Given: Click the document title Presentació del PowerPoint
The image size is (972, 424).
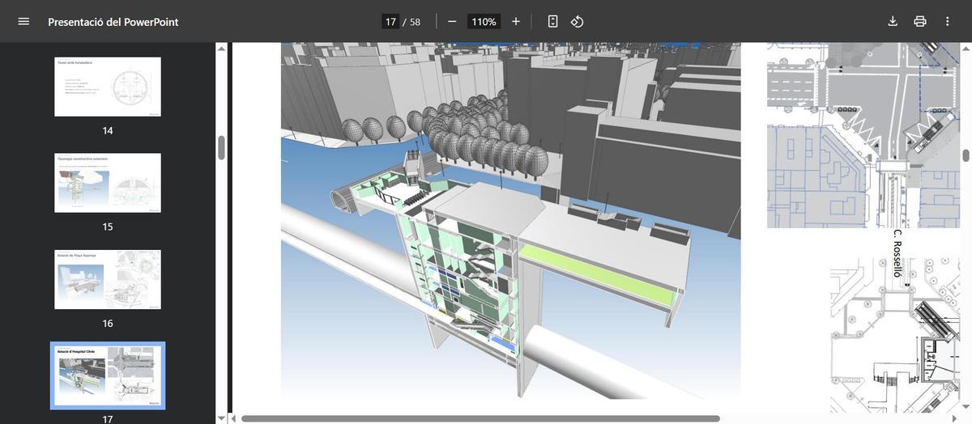Looking at the screenshot, I should (x=113, y=22).
